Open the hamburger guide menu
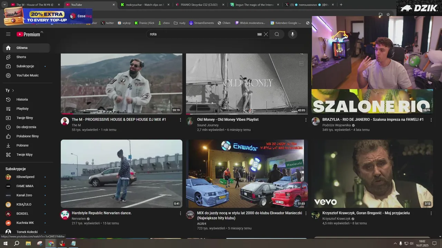442x248 pixels. coord(8,34)
